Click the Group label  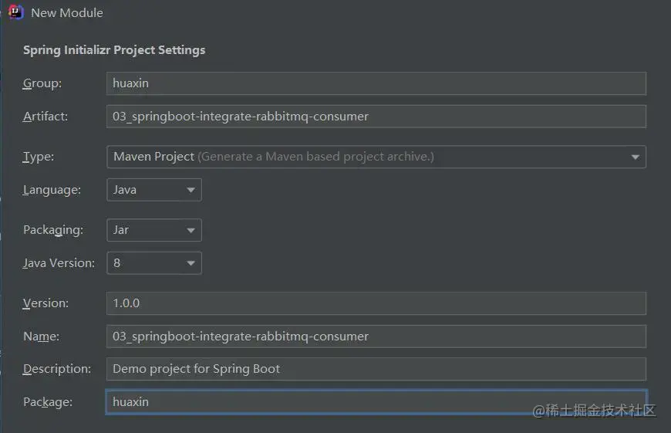(x=42, y=83)
